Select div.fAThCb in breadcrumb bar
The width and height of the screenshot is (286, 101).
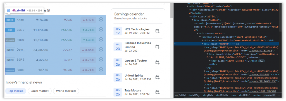[x=222, y=95]
